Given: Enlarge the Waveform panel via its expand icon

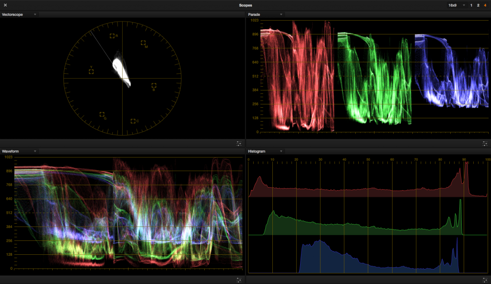Looking at the screenshot, I should coord(238,280).
